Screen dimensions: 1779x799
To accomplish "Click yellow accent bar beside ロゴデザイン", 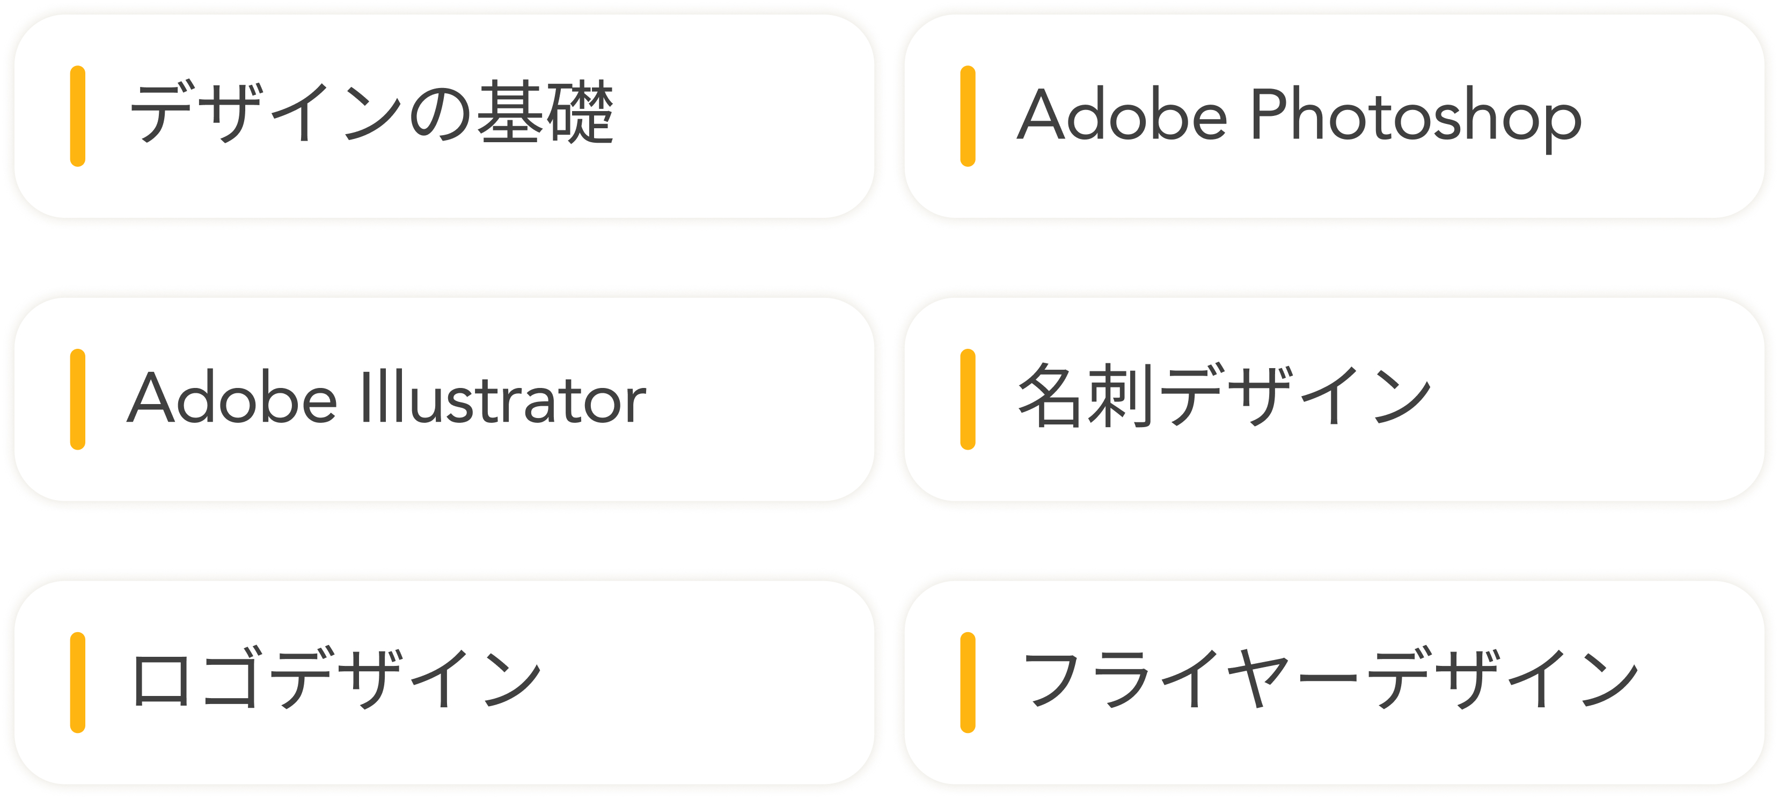I will pyautogui.click(x=77, y=683).
